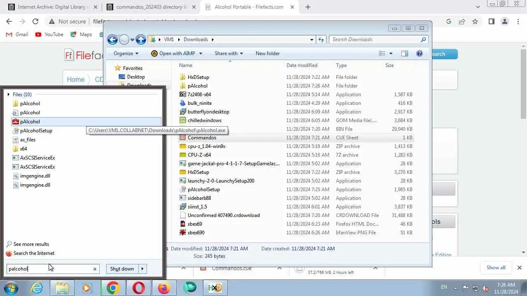Click See more results link
This screenshot has width=527, height=296.
point(31,244)
